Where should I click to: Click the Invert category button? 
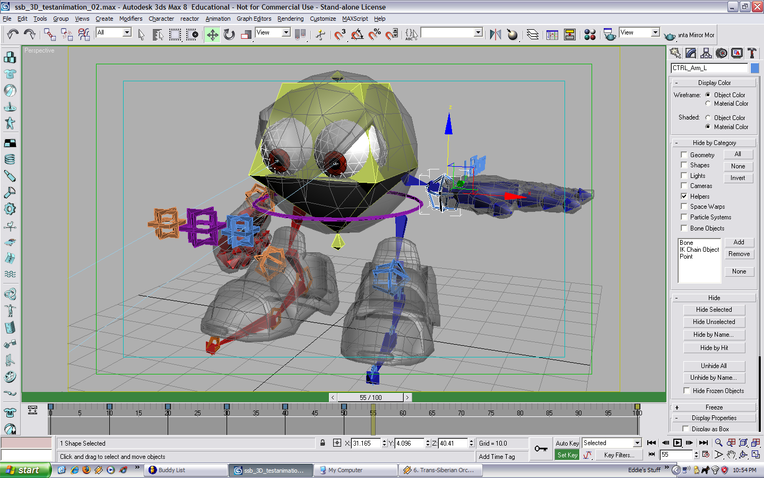point(738,178)
